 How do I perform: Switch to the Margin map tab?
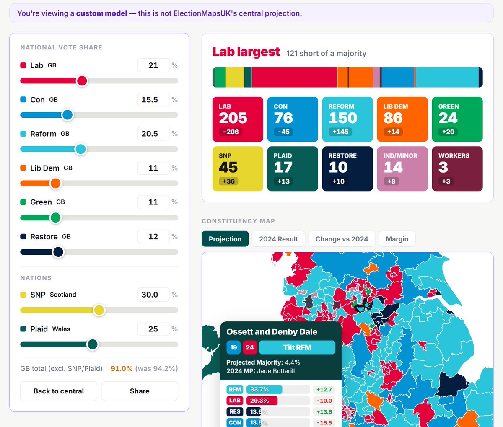pos(397,239)
